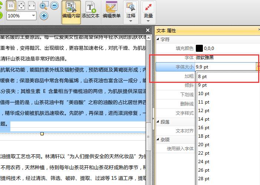Click the 编辑内容 (Edit Content) tool
The image size is (260, 185).
[71, 10]
